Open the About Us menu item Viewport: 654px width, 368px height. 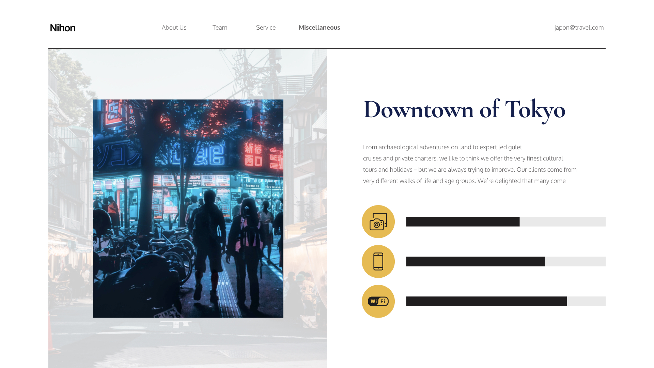click(174, 28)
